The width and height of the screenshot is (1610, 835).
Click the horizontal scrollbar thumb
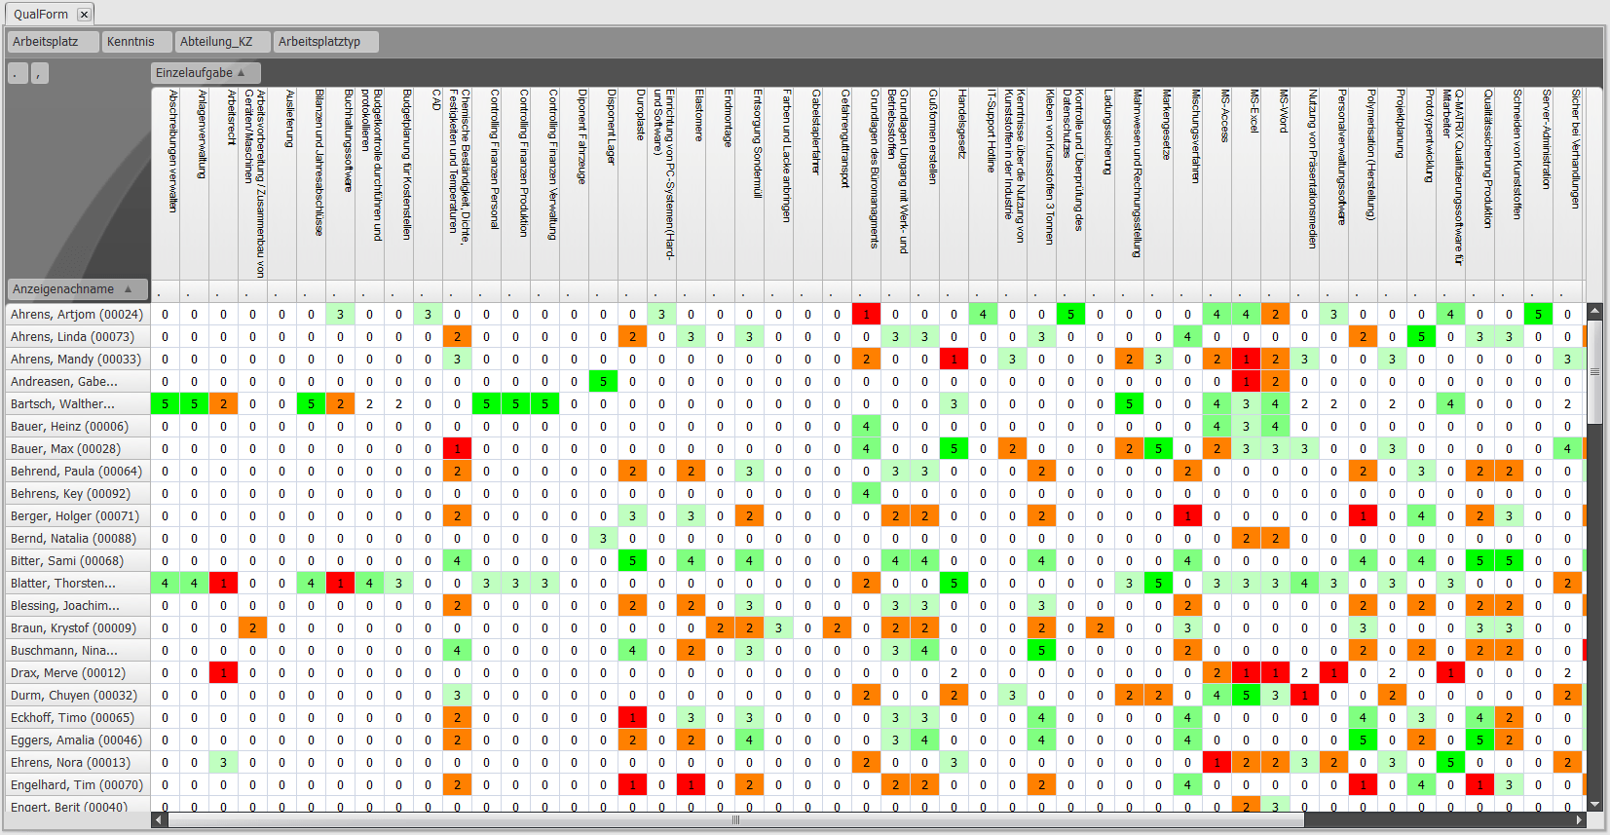click(x=735, y=820)
